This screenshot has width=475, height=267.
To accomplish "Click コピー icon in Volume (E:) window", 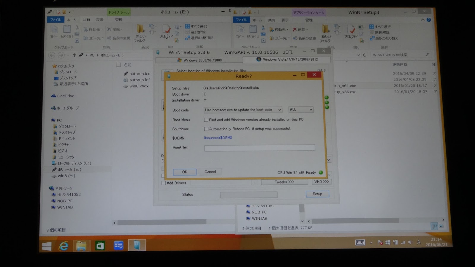I will 54,32.
